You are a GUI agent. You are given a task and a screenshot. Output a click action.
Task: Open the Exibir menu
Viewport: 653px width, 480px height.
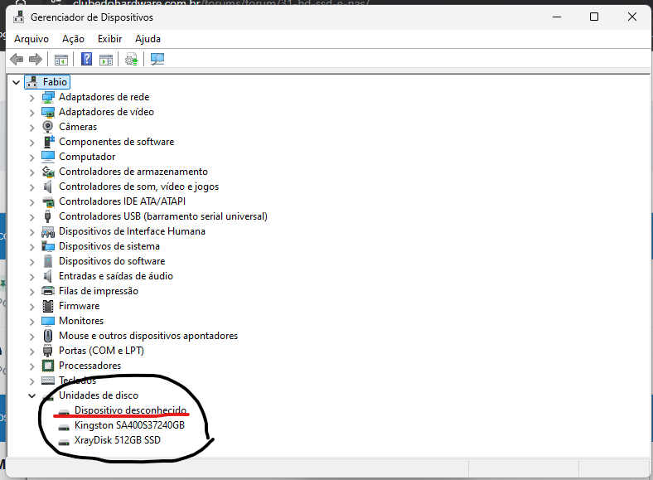coord(109,39)
